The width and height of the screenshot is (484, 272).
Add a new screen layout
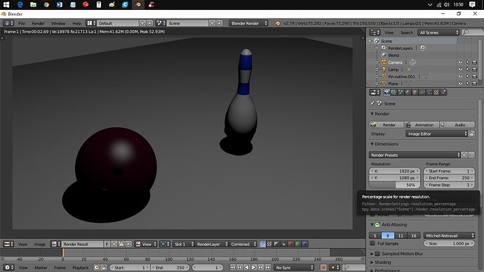tap(142, 23)
